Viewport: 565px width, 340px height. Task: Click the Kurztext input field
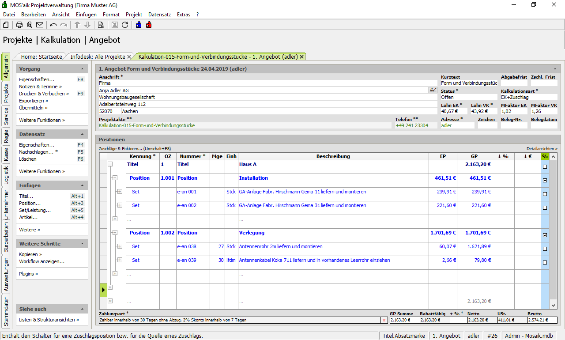(469, 83)
